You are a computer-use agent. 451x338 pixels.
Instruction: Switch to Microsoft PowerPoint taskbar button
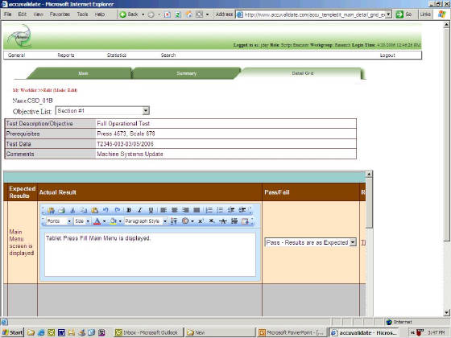click(x=292, y=332)
